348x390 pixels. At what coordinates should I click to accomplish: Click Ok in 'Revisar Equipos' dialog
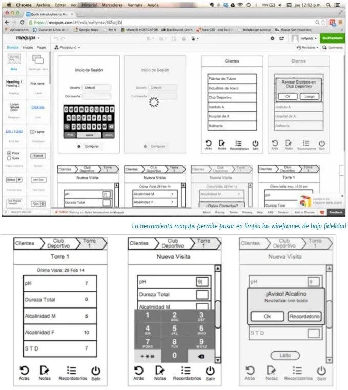[288, 96]
